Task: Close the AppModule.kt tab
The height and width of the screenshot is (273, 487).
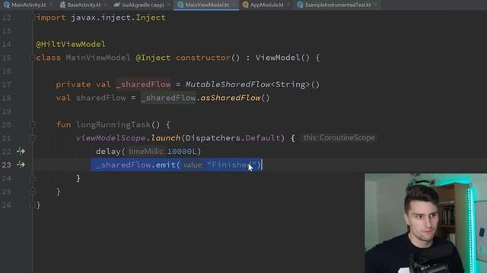Action: (288, 5)
